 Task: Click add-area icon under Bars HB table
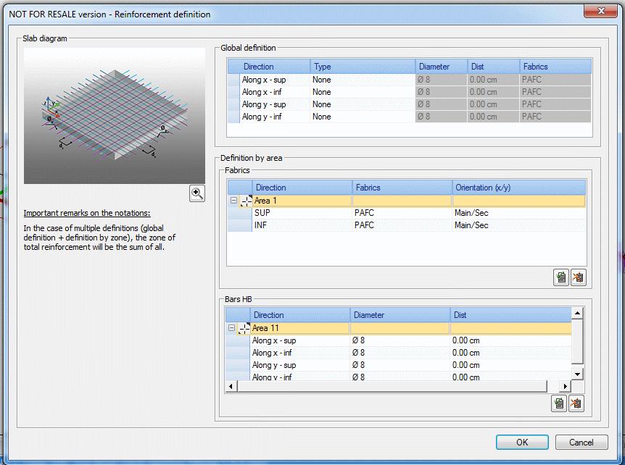click(x=559, y=403)
